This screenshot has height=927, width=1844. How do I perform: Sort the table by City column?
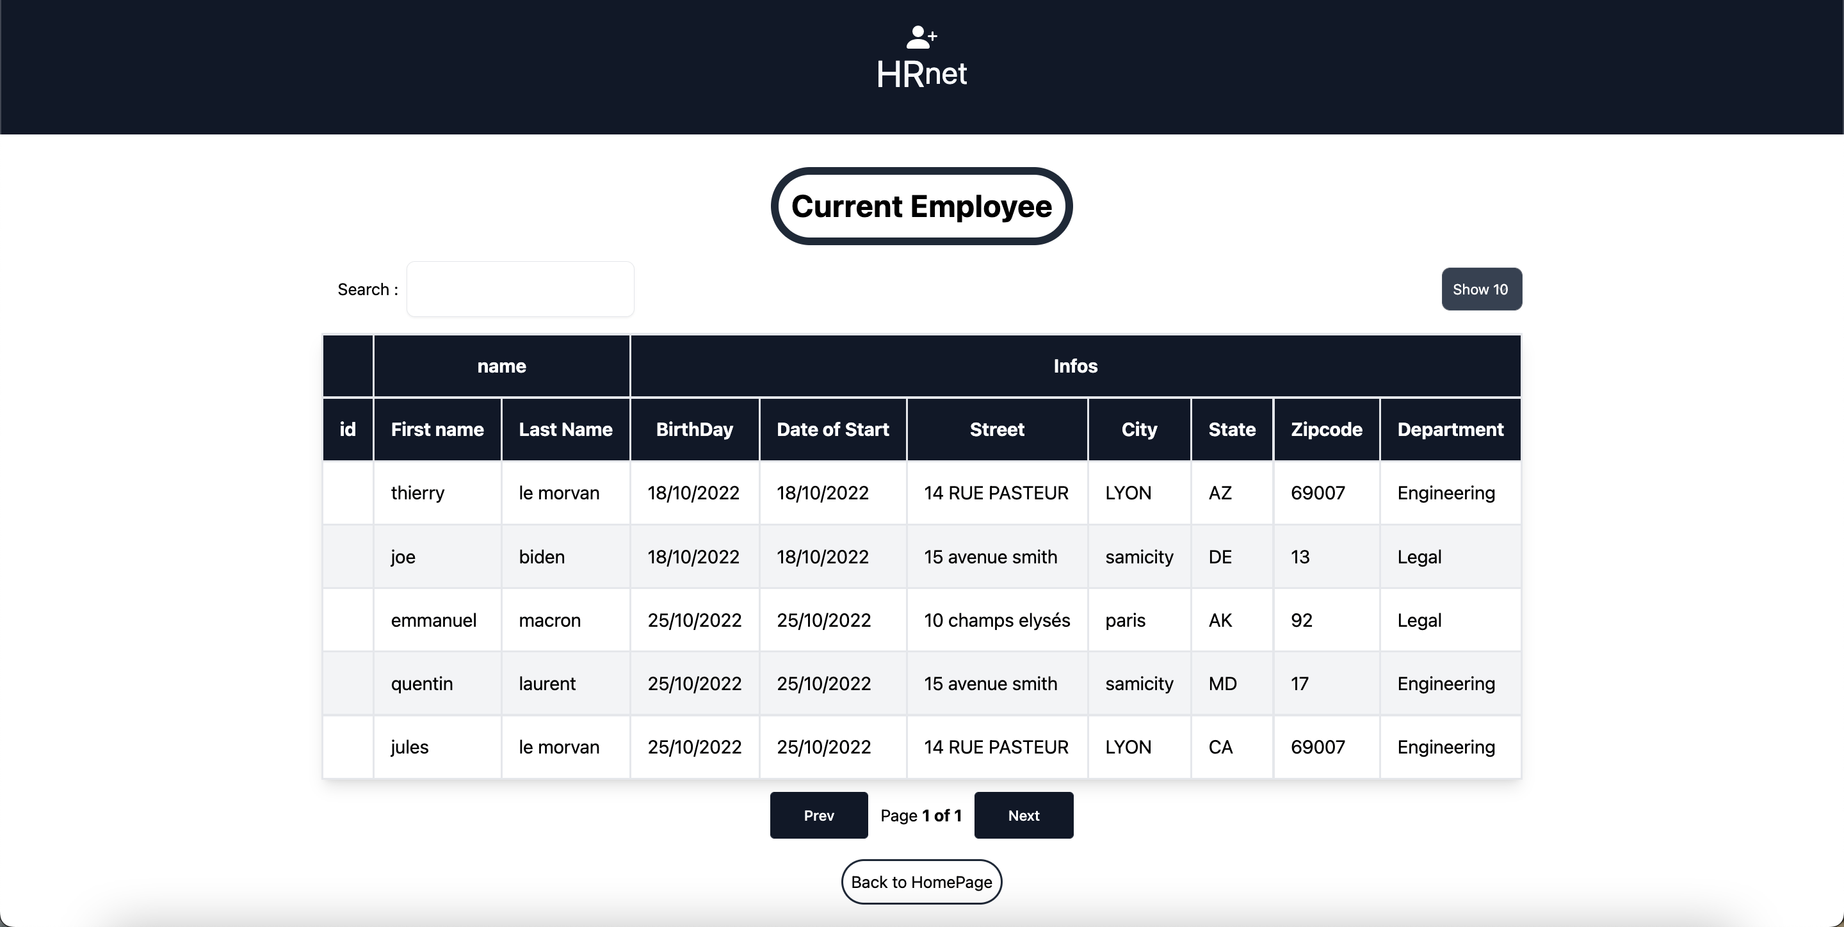pos(1138,429)
